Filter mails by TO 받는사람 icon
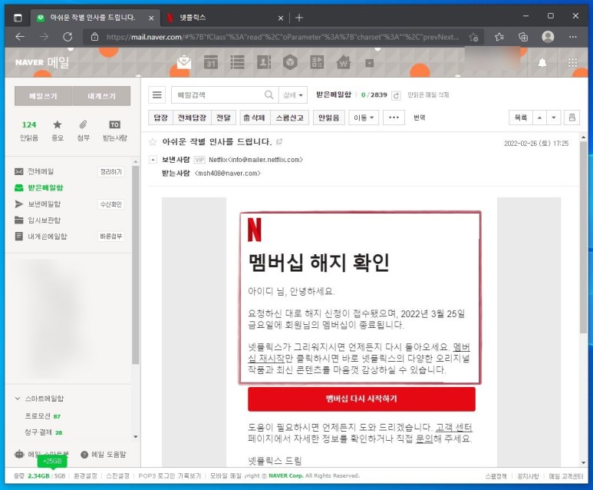The width and height of the screenshot is (593, 490). 114,131
